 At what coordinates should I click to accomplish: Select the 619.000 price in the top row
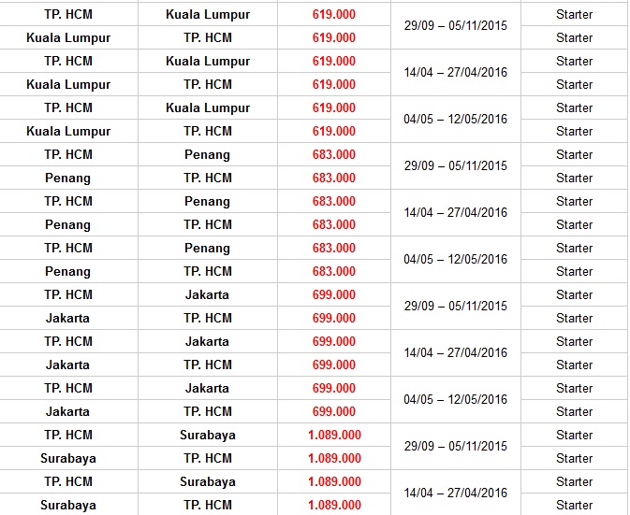334,14
